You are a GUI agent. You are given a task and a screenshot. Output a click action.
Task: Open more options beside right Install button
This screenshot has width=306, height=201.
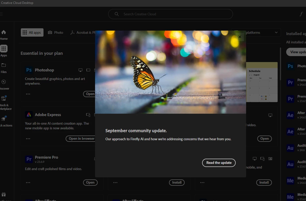point(202,183)
